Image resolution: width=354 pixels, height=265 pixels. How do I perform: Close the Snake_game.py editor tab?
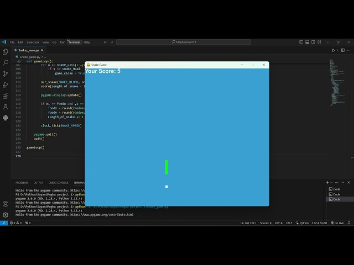click(x=42, y=50)
